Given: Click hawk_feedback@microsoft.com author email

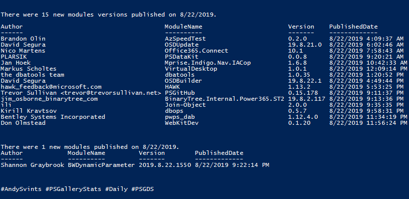Looking at the screenshot, I should pos(51,87).
